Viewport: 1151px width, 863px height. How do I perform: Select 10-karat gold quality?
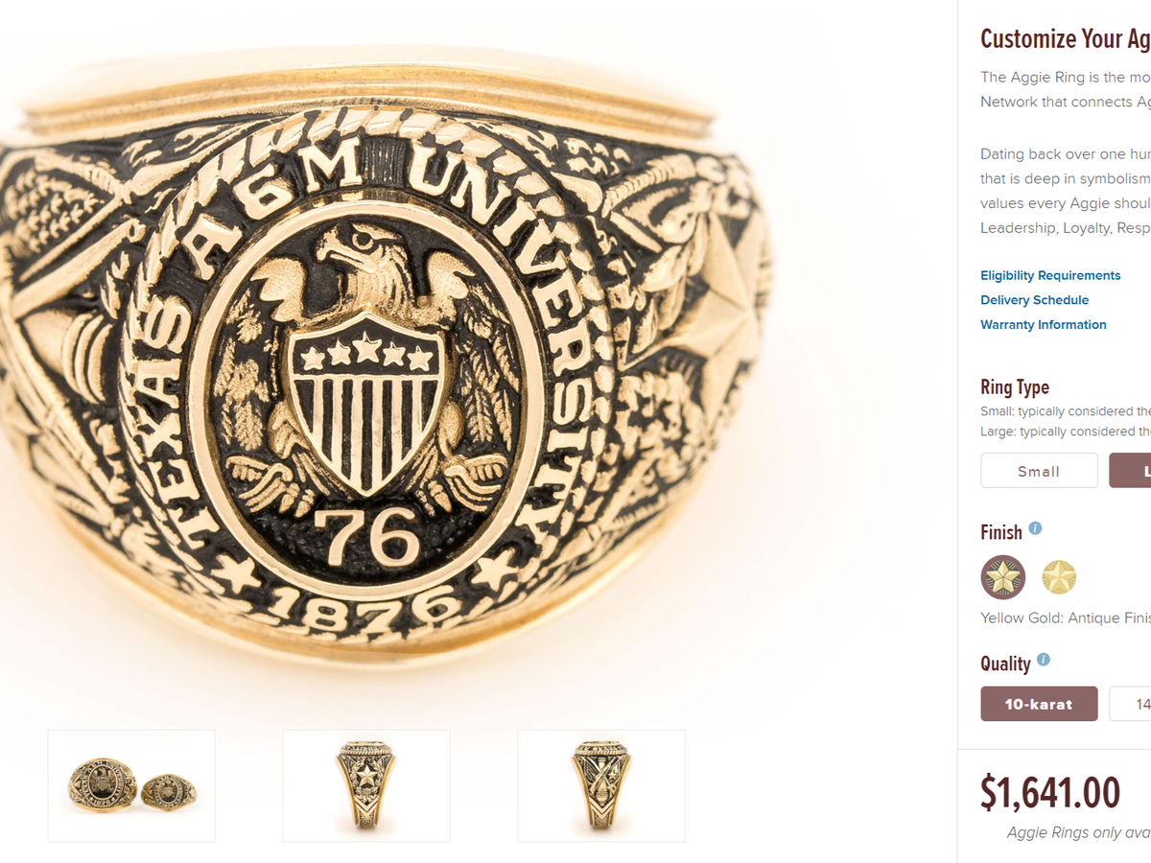1039,704
